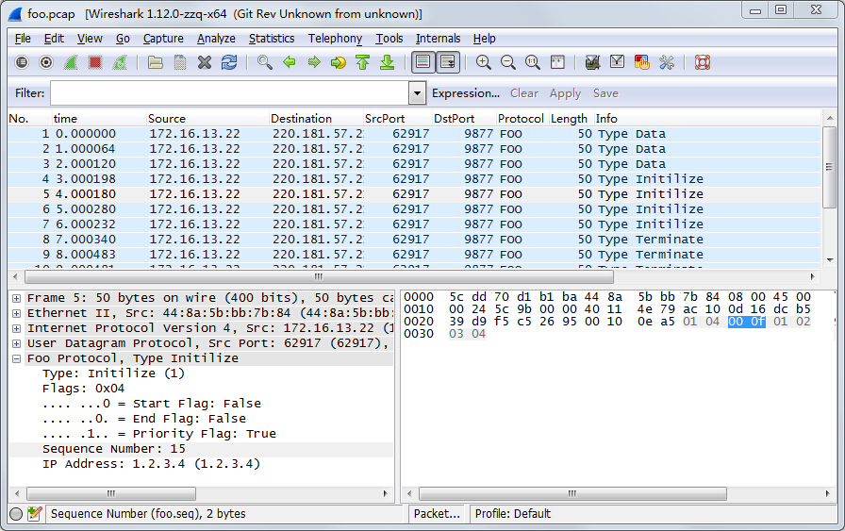Edit coloring rules toolbar icon
Image resolution: width=845 pixels, height=531 pixels.
pos(642,62)
